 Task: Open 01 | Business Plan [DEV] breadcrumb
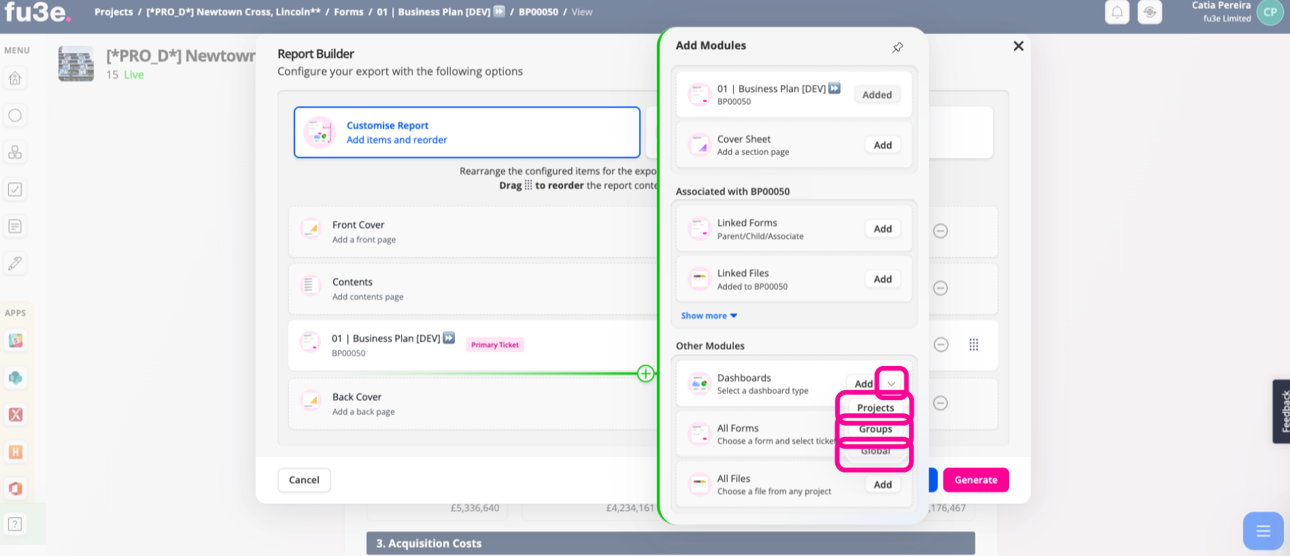[440, 12]
